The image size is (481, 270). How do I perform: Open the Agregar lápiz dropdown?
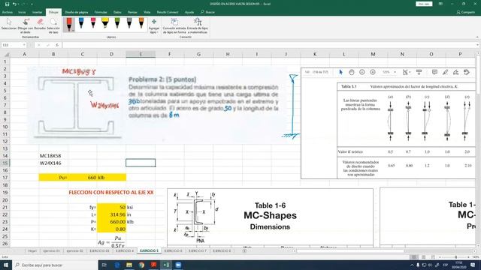tap(154, 25)
